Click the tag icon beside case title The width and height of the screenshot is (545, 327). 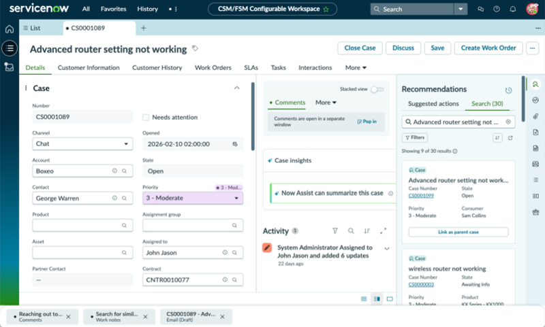click(x=196, y=48)
